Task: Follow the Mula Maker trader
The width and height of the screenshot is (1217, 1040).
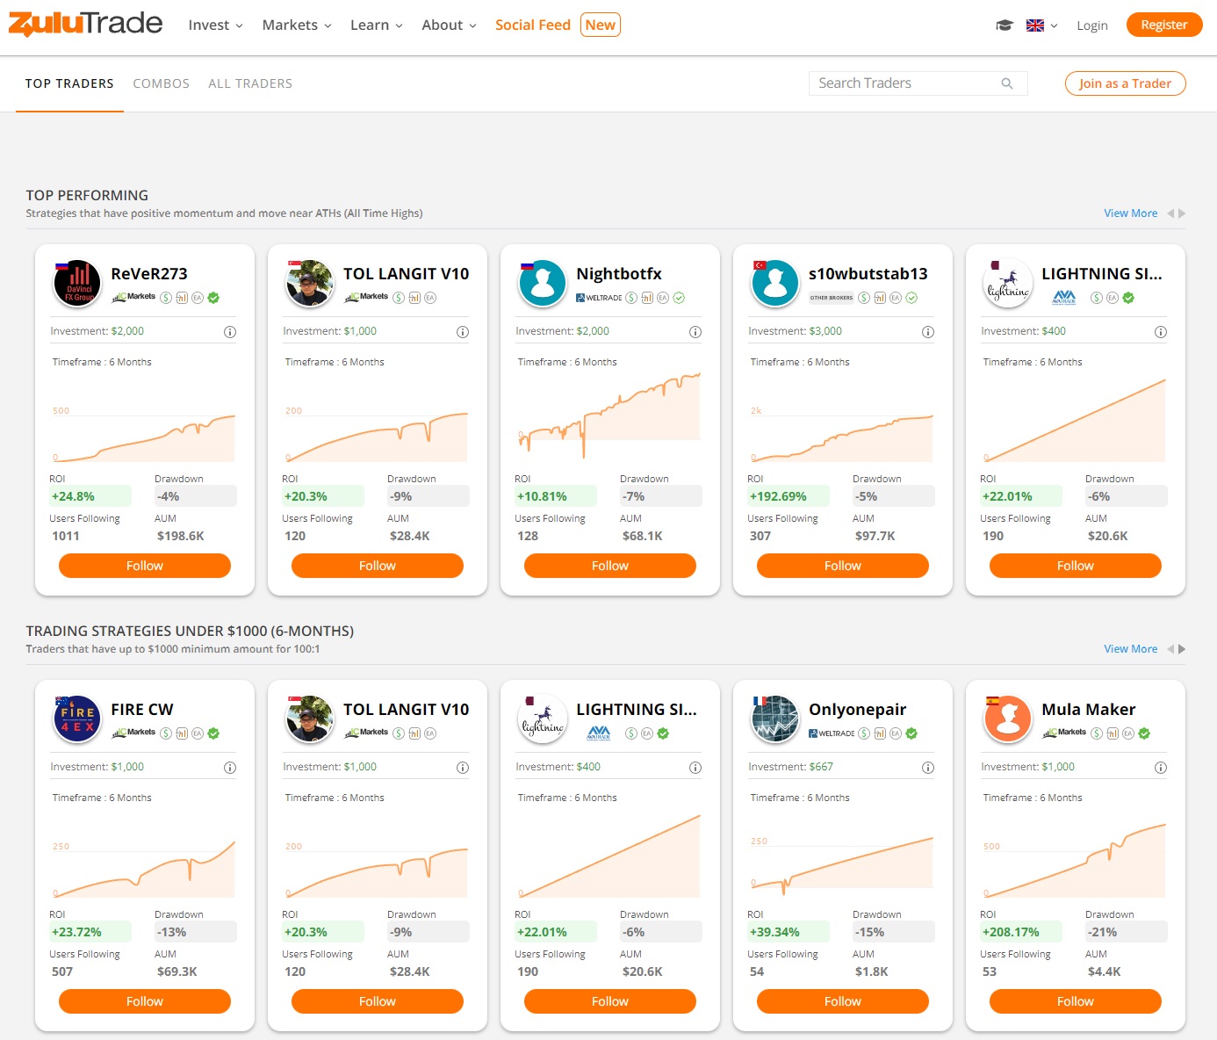Action: point(1076,1001)
